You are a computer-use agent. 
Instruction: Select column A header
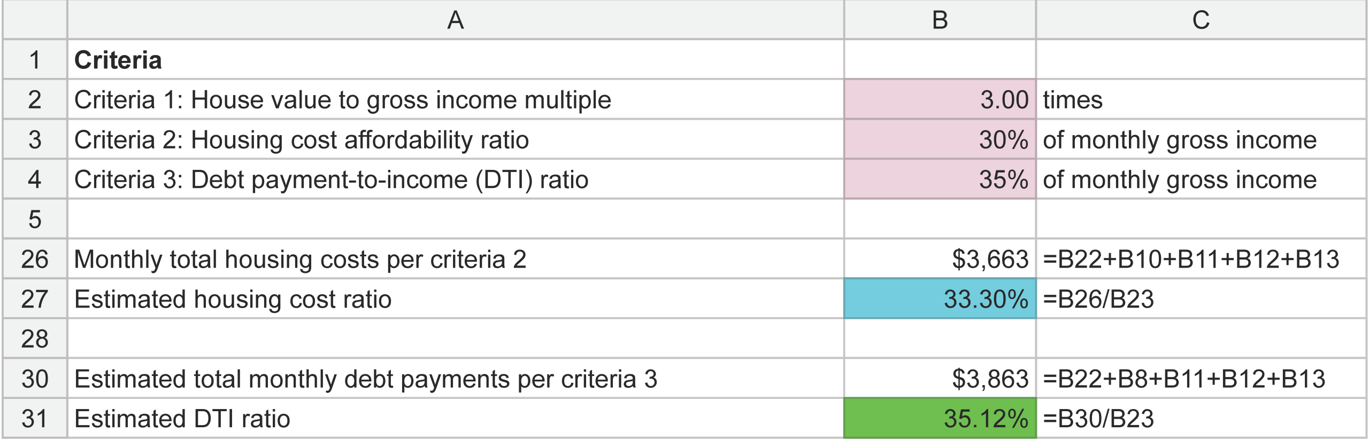pyautogui.click(x=455, y=20)
